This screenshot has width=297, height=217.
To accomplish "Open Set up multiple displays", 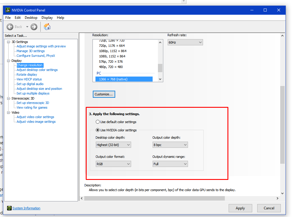I will click(x=33, y=93).
